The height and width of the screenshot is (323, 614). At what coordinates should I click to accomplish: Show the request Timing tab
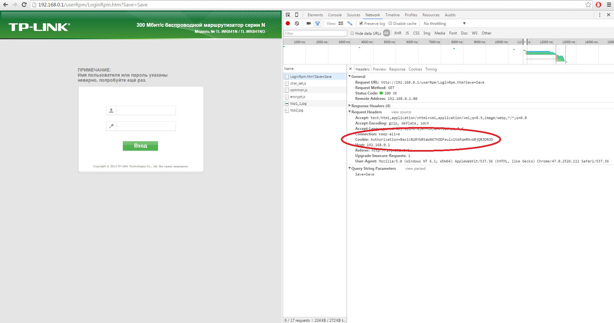(x=431, y=69)
